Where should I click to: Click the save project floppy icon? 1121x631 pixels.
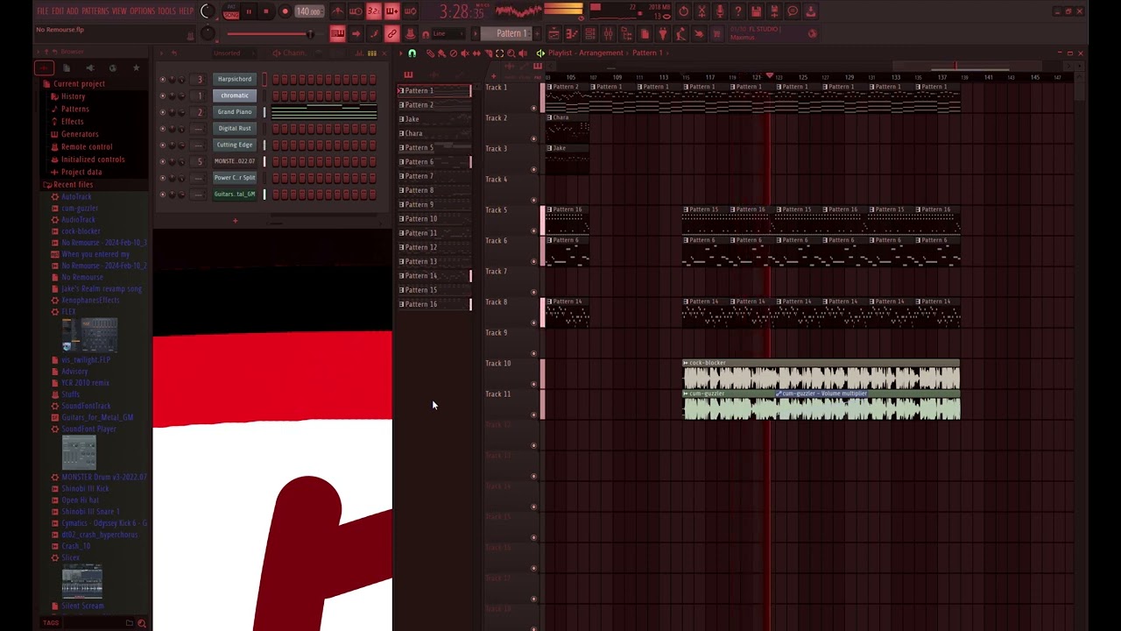pos(756,11)
